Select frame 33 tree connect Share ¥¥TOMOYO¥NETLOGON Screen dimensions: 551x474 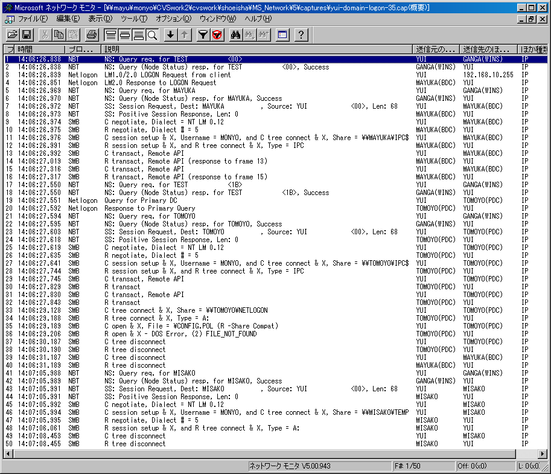point(275,310)
